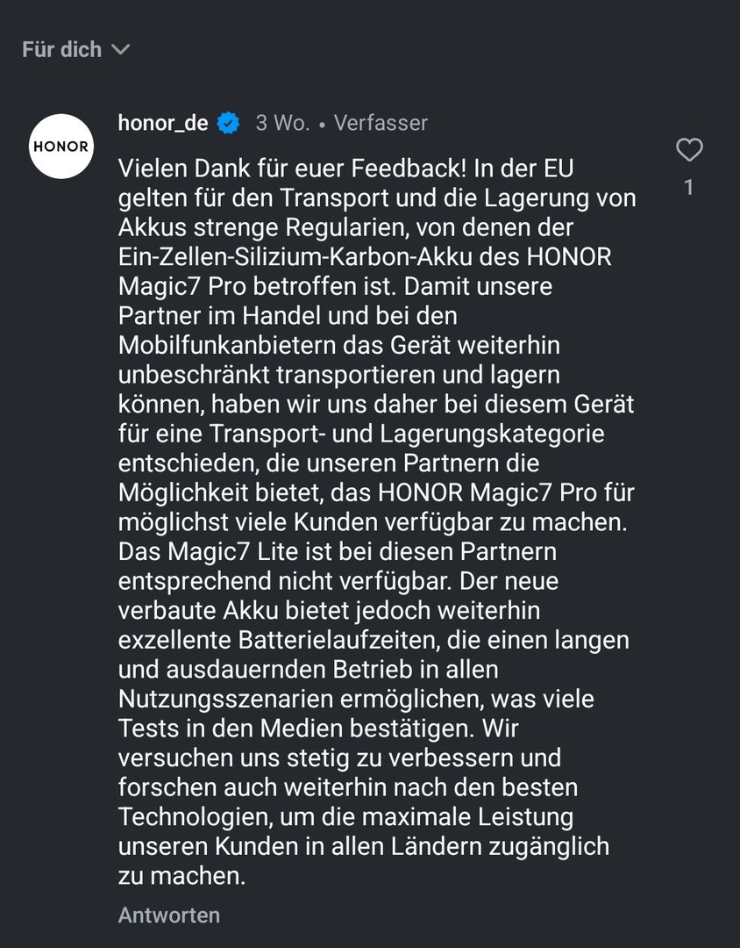740x948 pixels.
Task: Click the Verfasser author label
Action: click(x=381, y=123)
